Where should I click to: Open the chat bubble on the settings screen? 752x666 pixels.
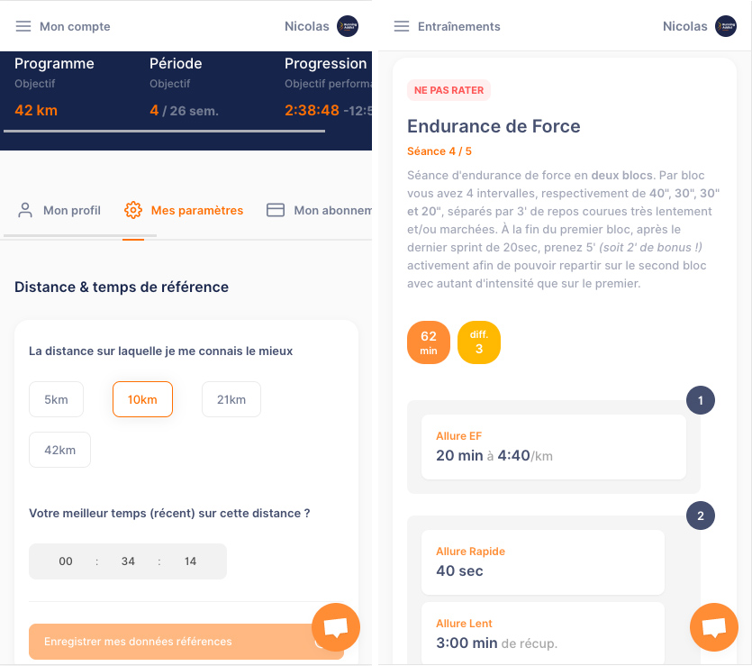(336, 626)
